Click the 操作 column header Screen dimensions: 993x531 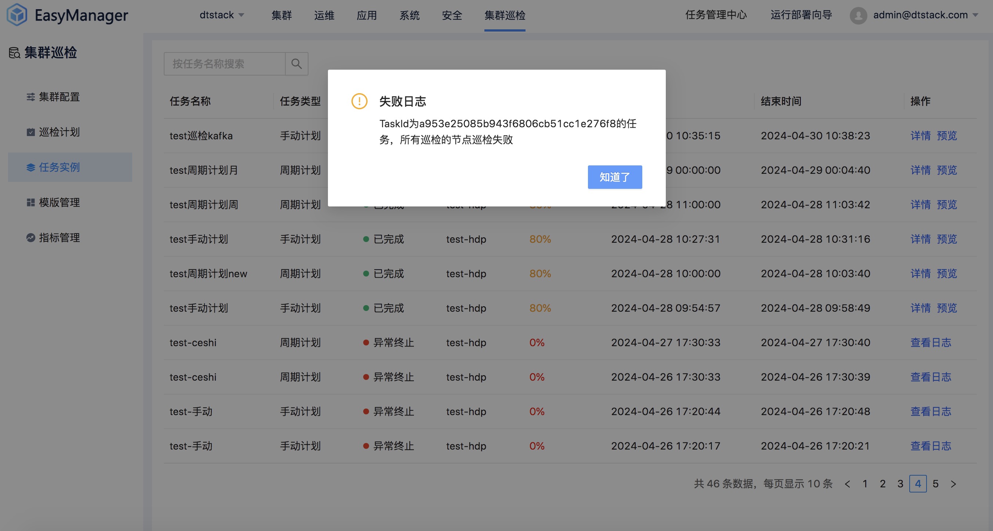(921, 101)
